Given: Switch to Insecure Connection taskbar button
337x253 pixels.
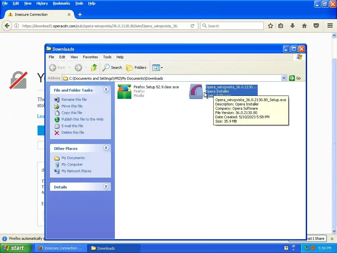Looking at the screenshot, I should coord(61,248).
